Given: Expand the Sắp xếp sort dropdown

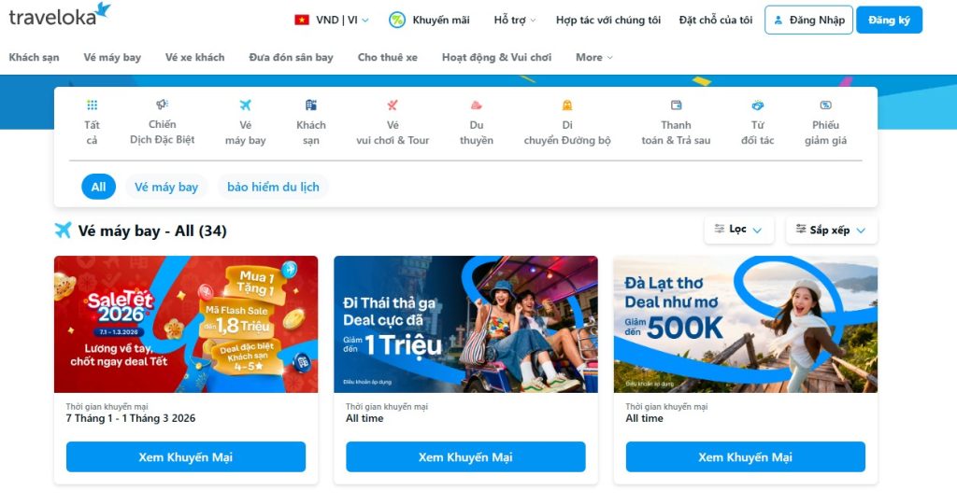Looking at the screenshot, I should (x=831, y=230).
